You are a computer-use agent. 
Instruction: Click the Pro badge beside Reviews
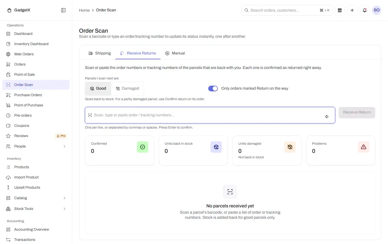point(61,136)
